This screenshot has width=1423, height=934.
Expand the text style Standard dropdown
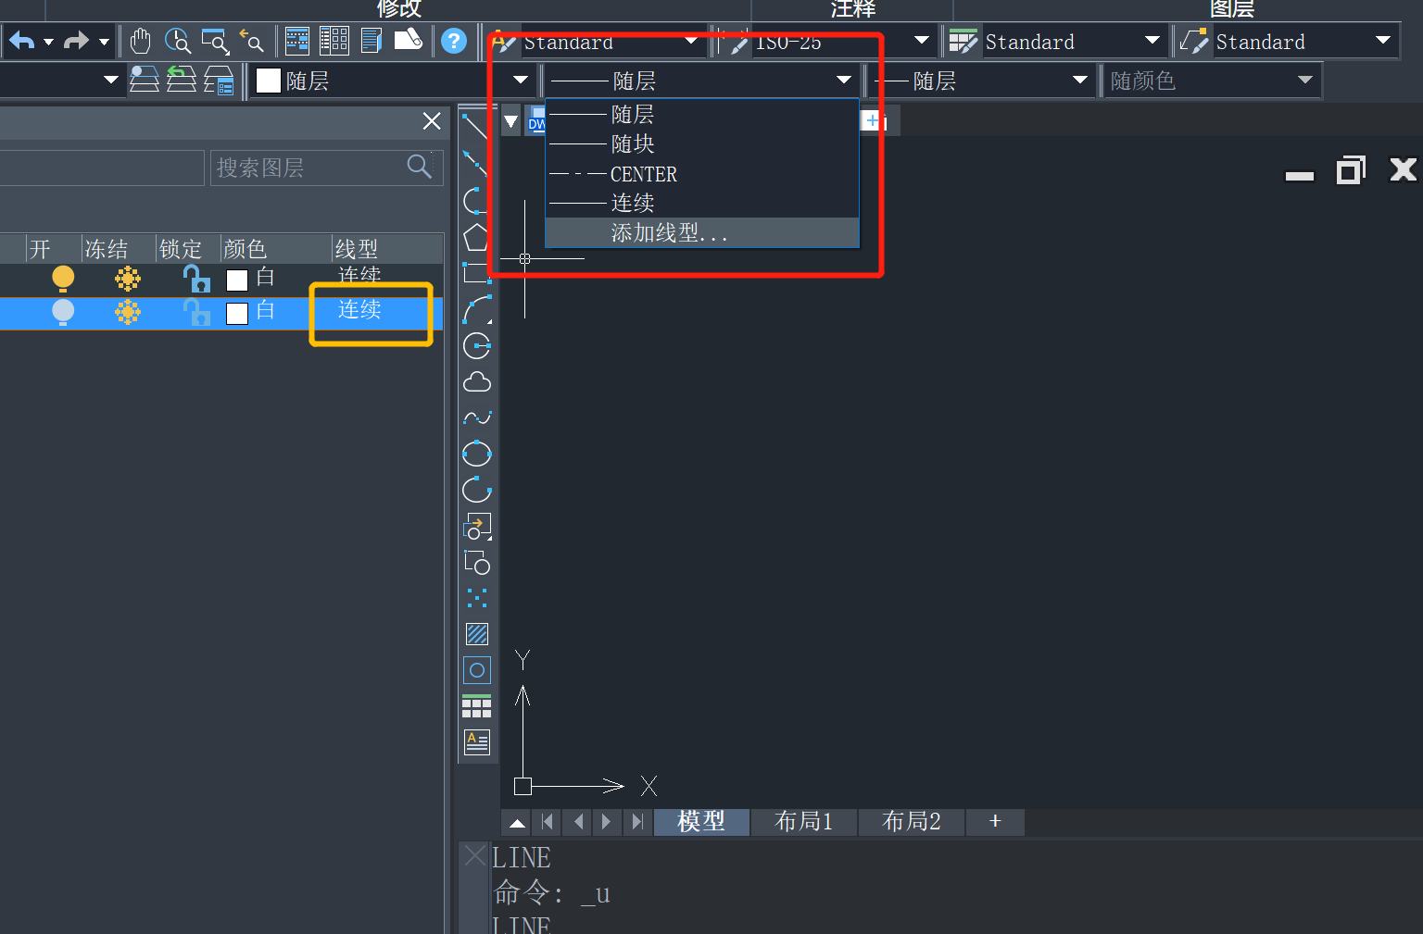pos(691,41)
